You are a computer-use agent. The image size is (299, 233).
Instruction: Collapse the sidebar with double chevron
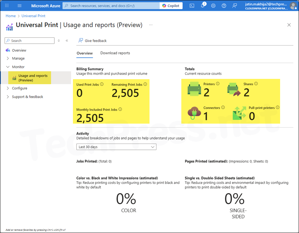click(x=67, y=40)
